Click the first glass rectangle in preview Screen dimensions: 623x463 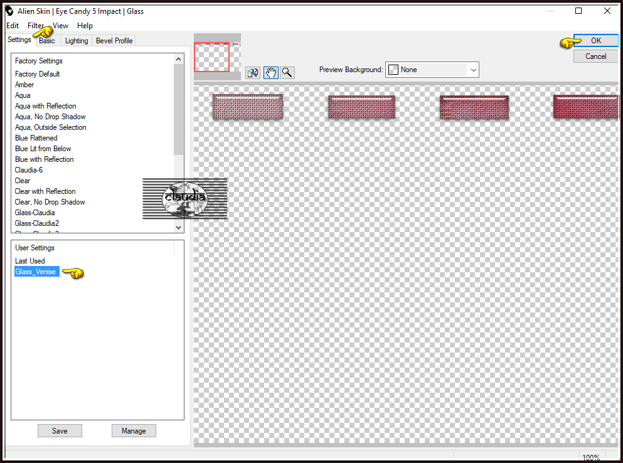(x=248, y=107)
